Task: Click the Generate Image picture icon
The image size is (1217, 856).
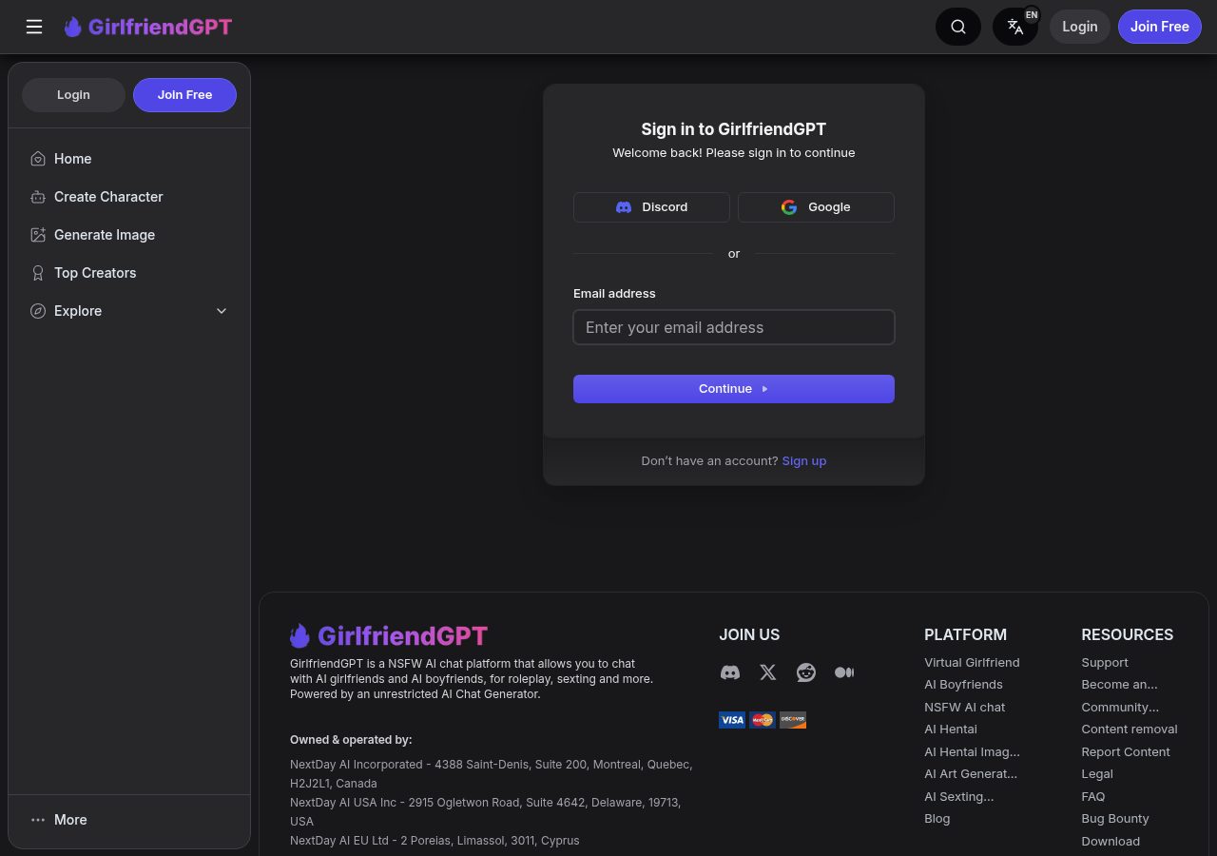Action: pyautogui.click(x=38, y=235)
